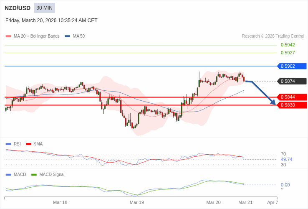Click the 0.5874 current price tag

[x=292, y=81]
